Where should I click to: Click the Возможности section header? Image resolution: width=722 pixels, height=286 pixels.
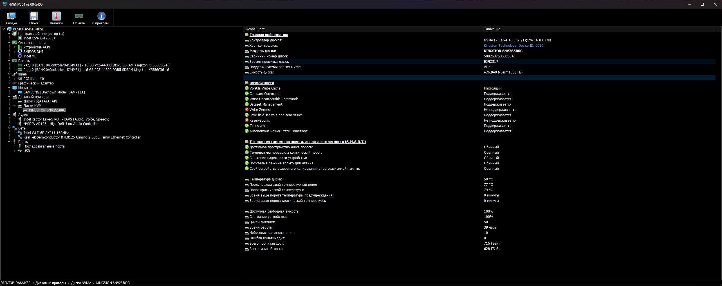[261, 83]
